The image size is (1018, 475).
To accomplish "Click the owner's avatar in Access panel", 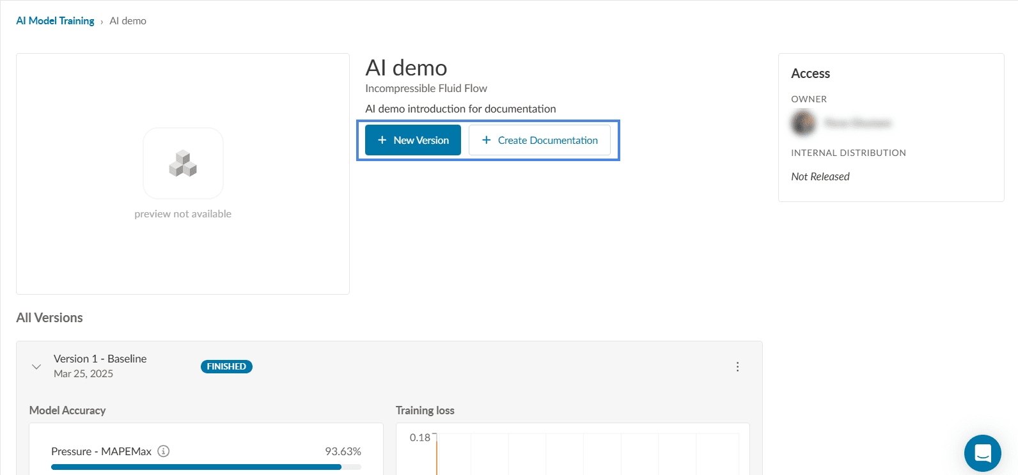I will [804, 123].
